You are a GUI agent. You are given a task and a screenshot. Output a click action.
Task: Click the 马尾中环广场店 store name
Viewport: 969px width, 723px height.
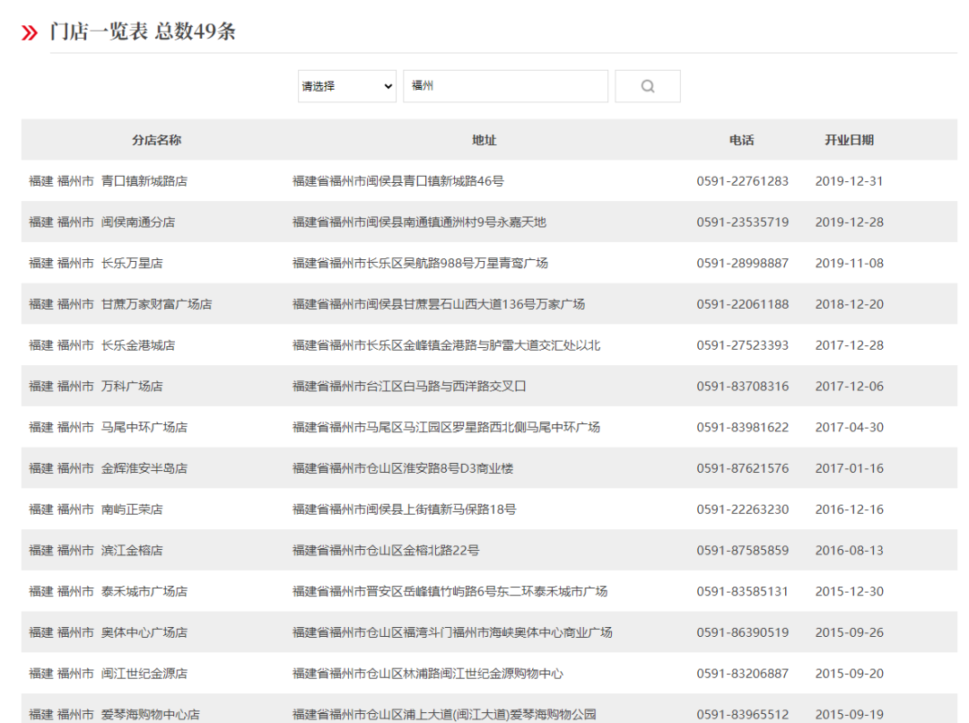(144, 428)
